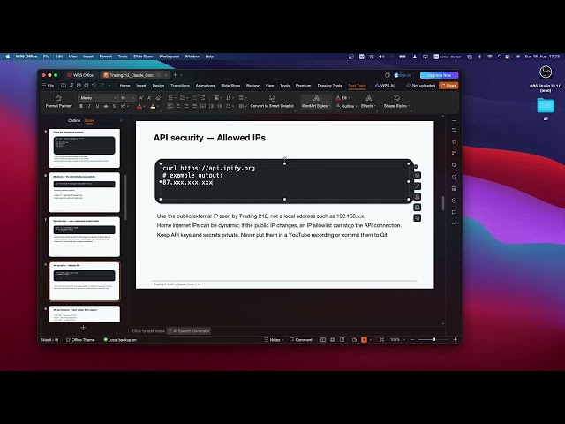Open the WPS AI tab
Viewport: 565px width, 424px height.
coord(385,86)
